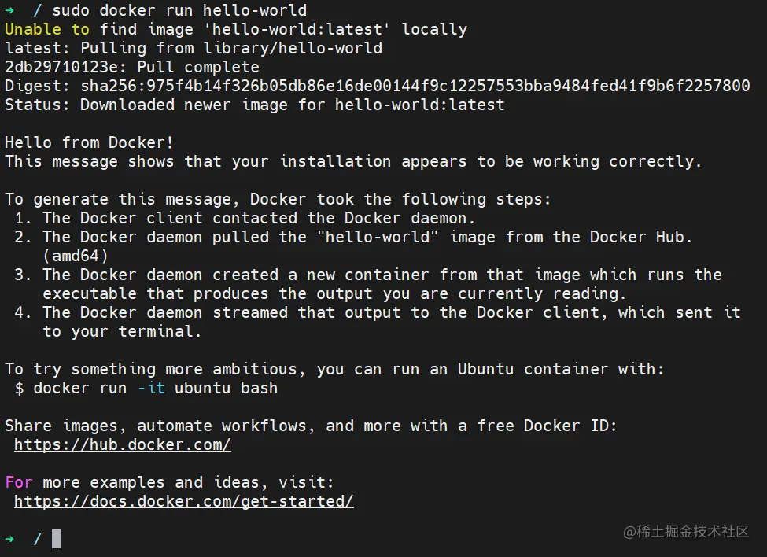Click the watermark in the bottom-right corner
Screen dimensions: 767x557
pos(686,532)
